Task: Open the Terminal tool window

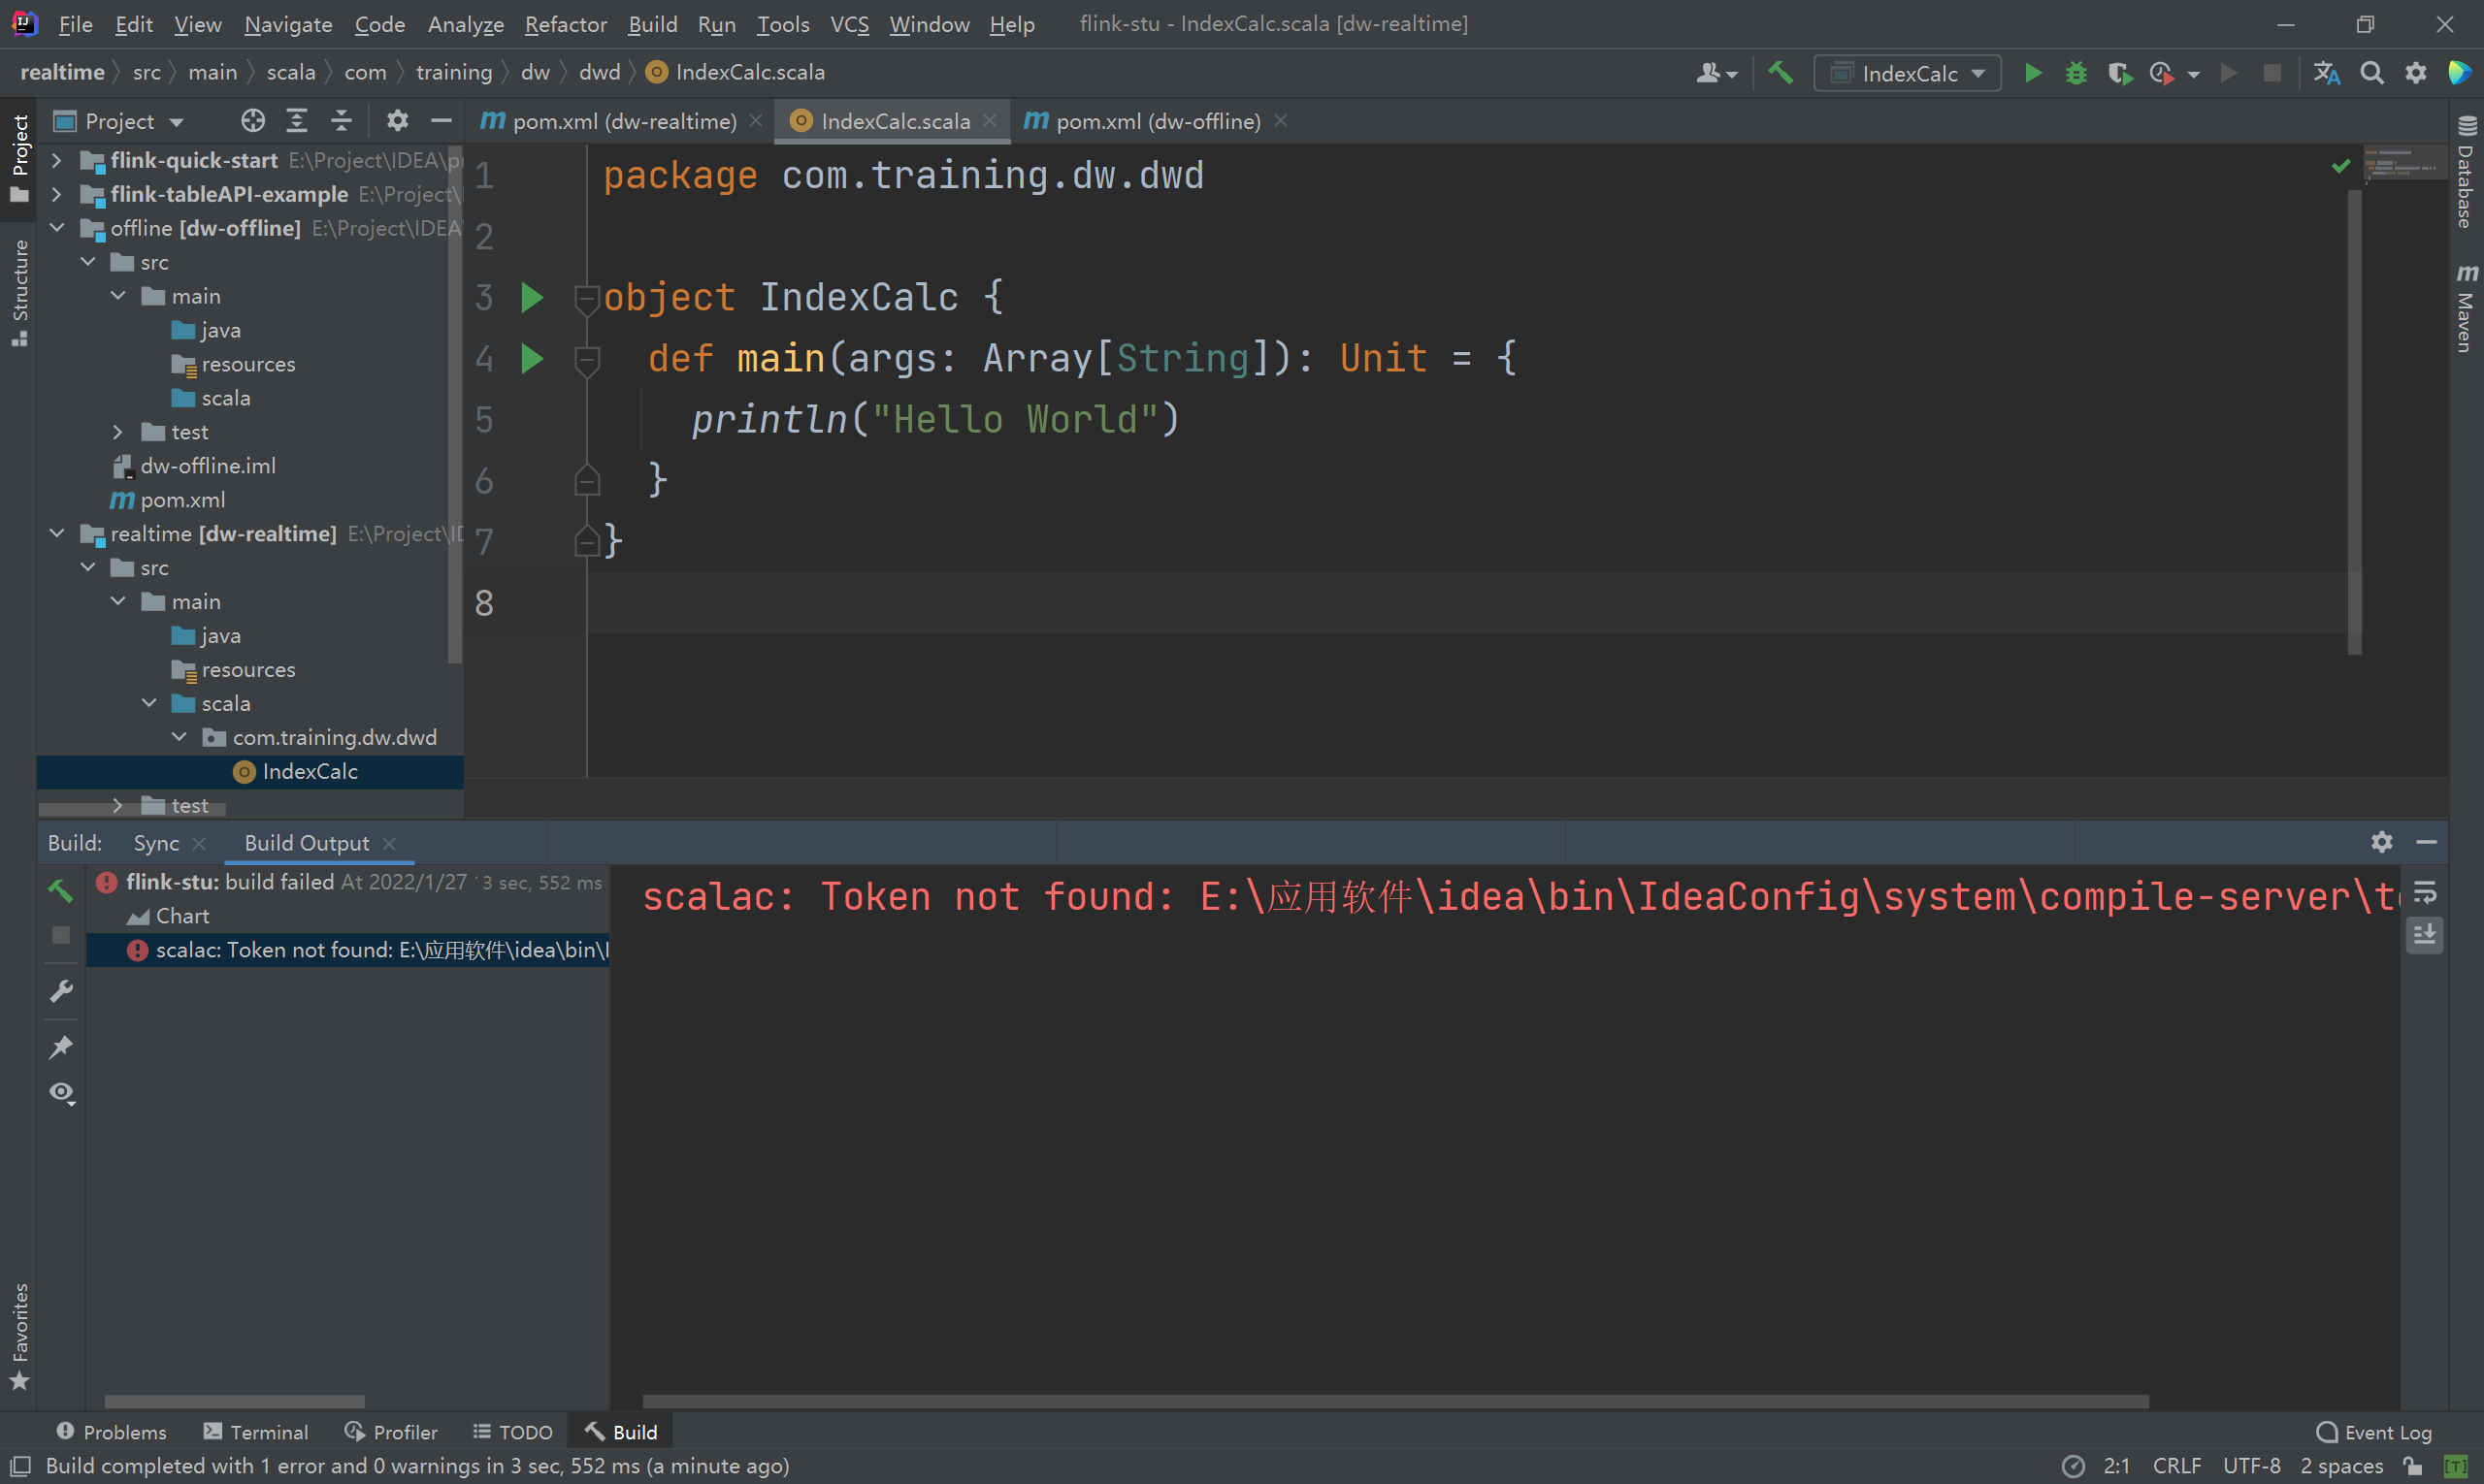Action: (256, 1432)
